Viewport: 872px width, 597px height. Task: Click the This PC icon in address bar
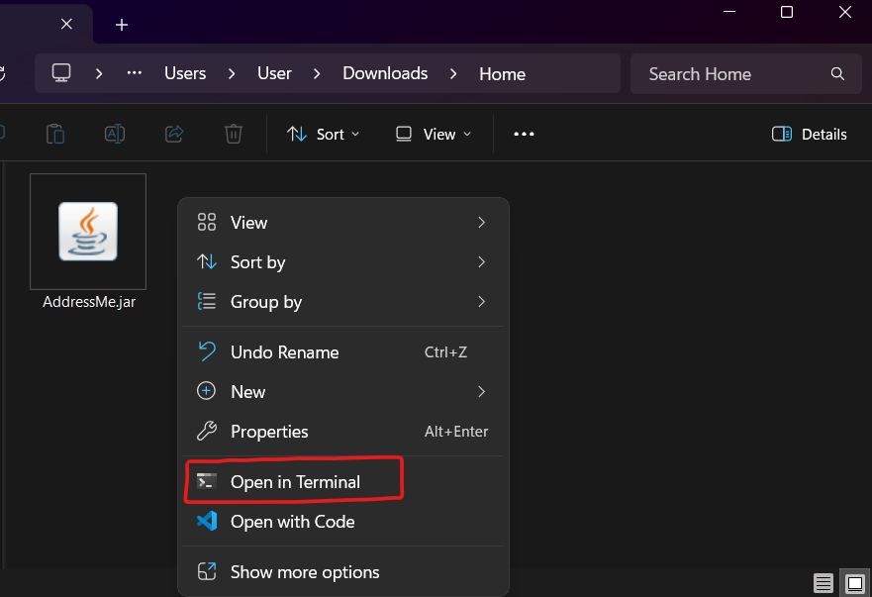click(61, 73)
